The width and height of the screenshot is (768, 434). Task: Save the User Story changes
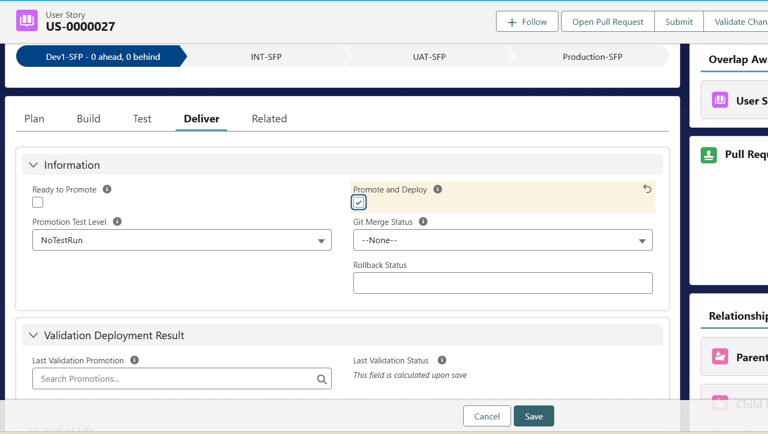534,416
